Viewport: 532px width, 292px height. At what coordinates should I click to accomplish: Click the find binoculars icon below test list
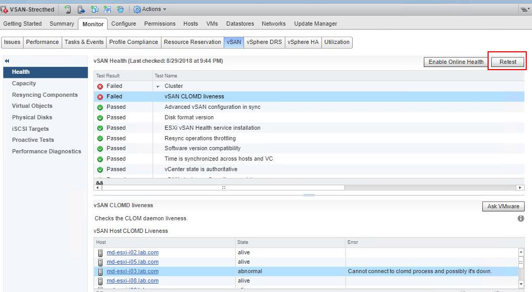point(99,183)
